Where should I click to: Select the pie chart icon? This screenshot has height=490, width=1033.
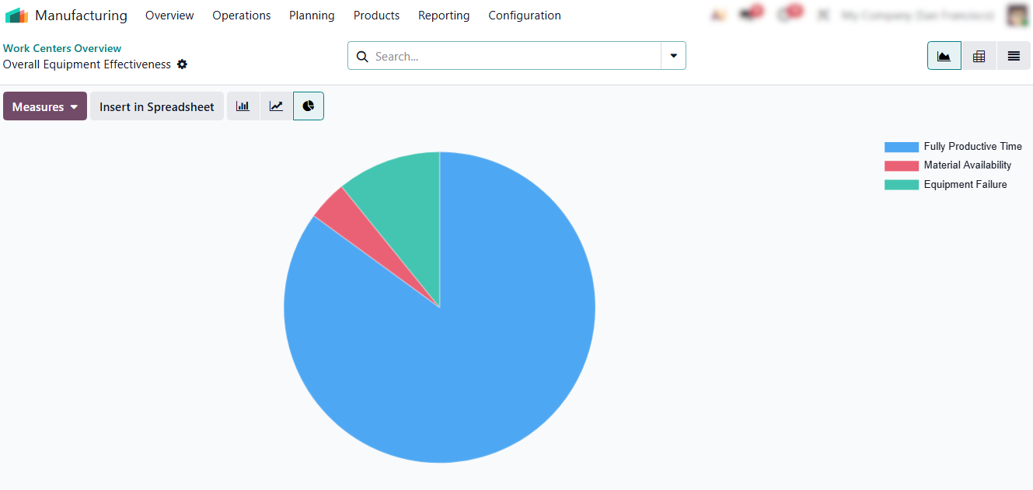(309, 106)
